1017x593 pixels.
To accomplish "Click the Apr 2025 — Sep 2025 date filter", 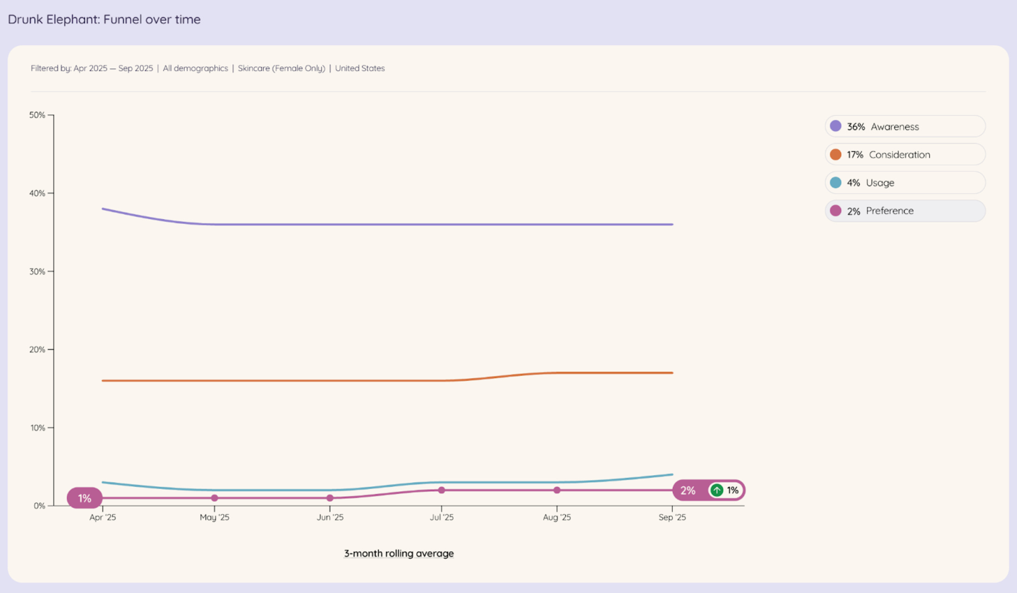I will coord(113,68).
